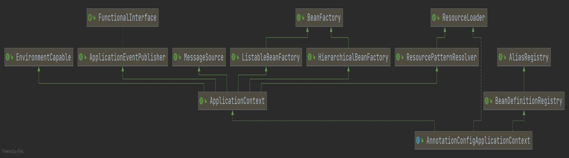Screen dimensions: 569x158
Task: Click the interface icon on MessageSource
Action: point(175,57)
